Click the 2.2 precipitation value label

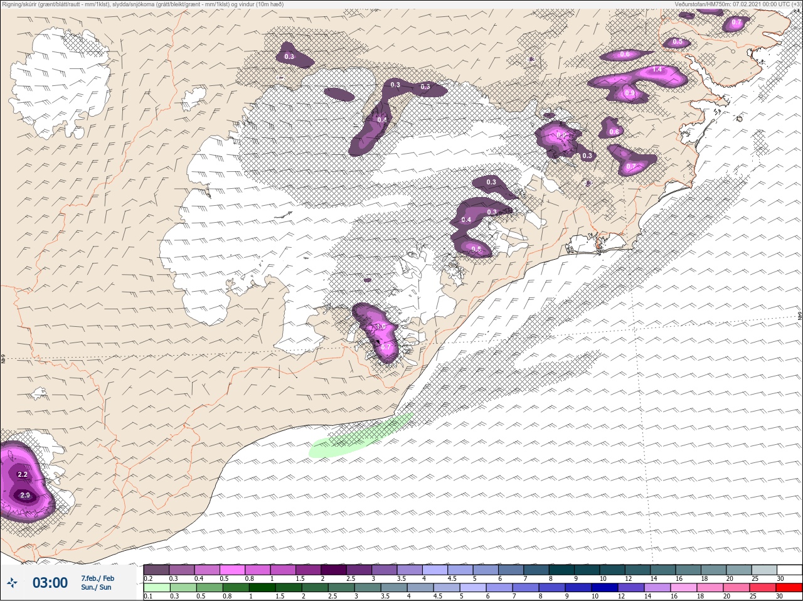point(23,474)
